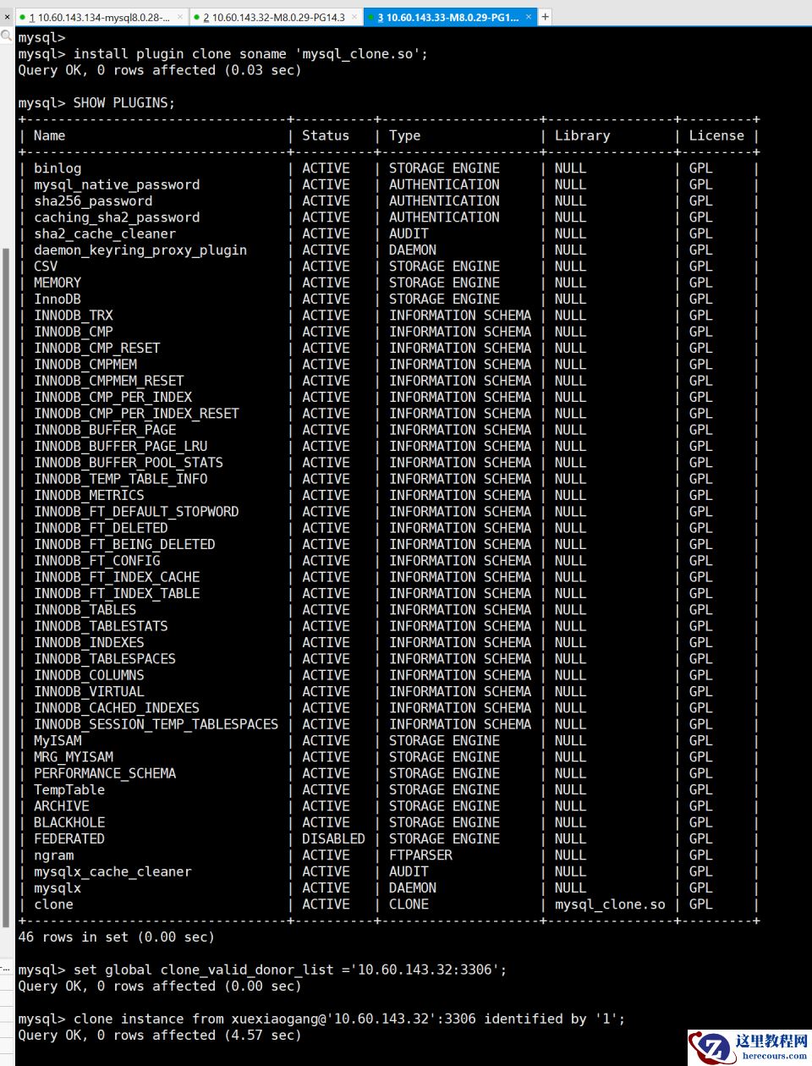Click green status dot on 10.60.143.33 tab
Image resolution: width=812 pixels, height=1066 pixels.
(371, 17)
